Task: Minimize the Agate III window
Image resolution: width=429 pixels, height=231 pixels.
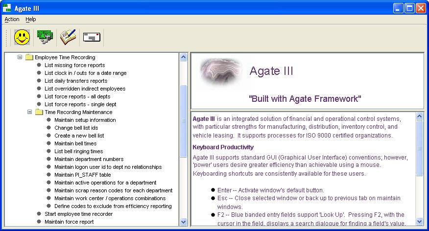Action: point(398,8)
